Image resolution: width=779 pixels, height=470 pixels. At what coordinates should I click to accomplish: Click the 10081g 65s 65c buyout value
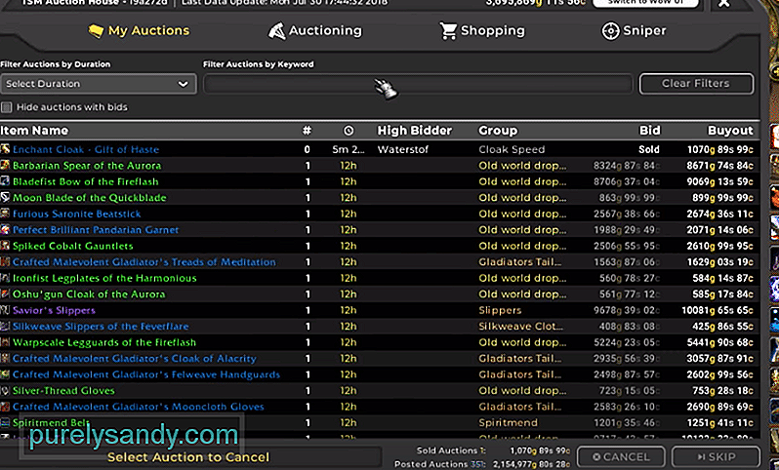tap(717, 310)
